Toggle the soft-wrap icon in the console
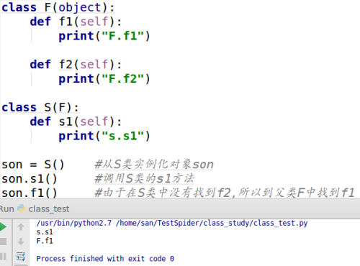The width and height of the screenshot is (360, 266). tap(21, 257)
